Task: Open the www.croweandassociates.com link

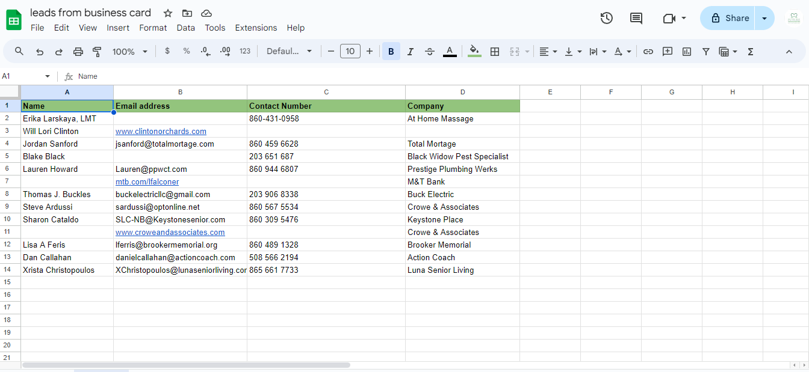Action: point(170,232)
